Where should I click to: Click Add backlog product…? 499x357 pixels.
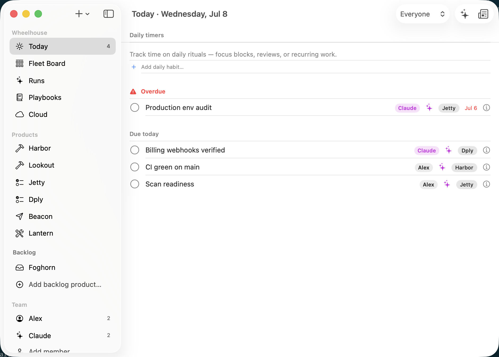[63, 284]
